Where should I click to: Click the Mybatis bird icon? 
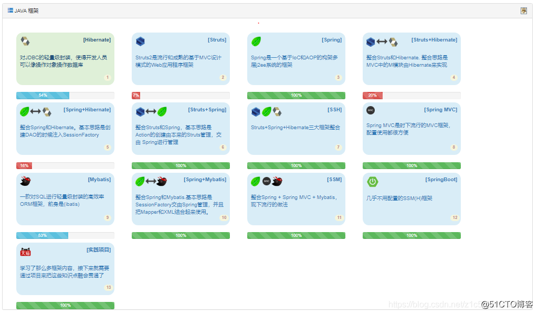point(25,181)
